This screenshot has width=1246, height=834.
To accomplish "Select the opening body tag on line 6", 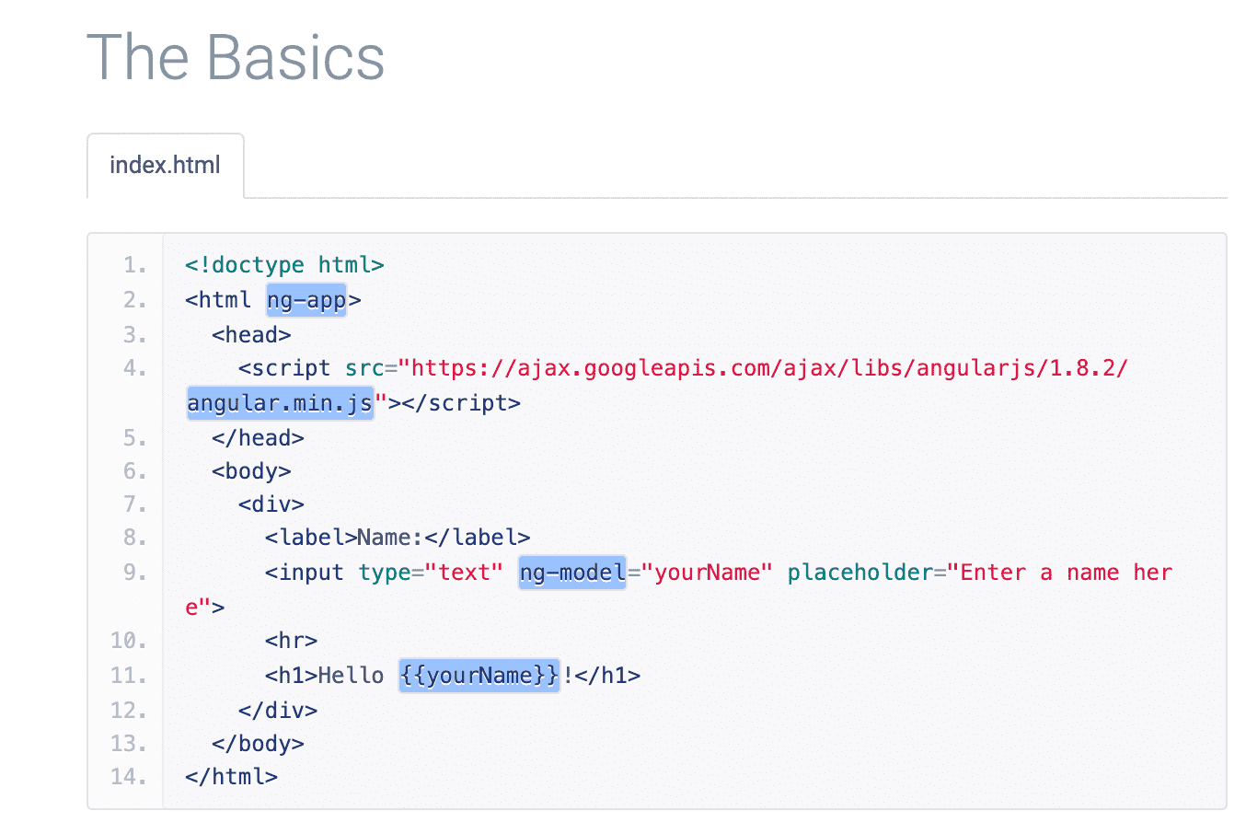I will pos(250,470).
